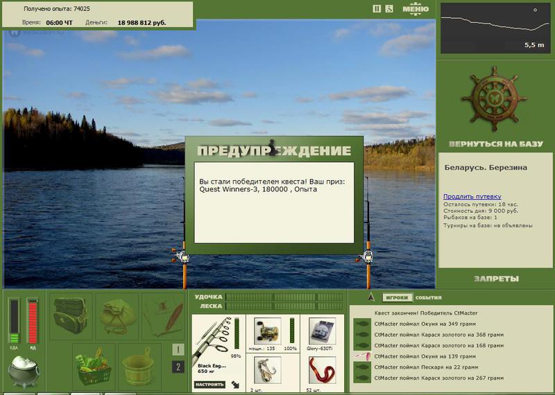Click pink lure icon beside Окуня 139 грамм
The width and height of the screenshot is (555, 395).
point(361,356)
